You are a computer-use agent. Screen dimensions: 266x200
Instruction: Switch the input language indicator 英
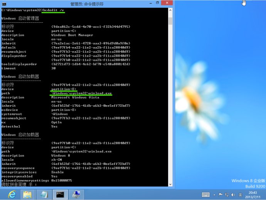(x=240, y=195)
